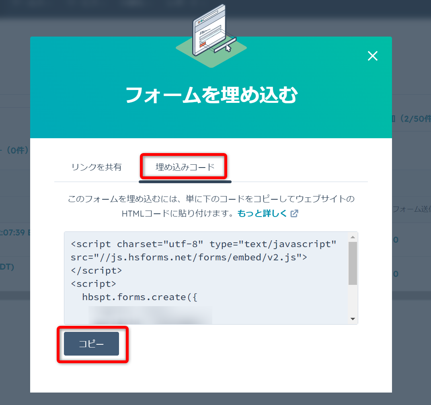Click the フォームを埋め込む heading
This screenshot has height=405, width=431.
(211, 95)
